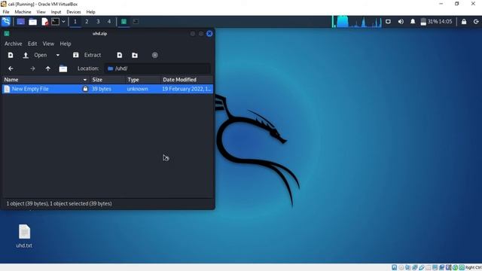Open uhd.txt desktop file icon
The width and height of the screenshot is (482, 271).
24,236
